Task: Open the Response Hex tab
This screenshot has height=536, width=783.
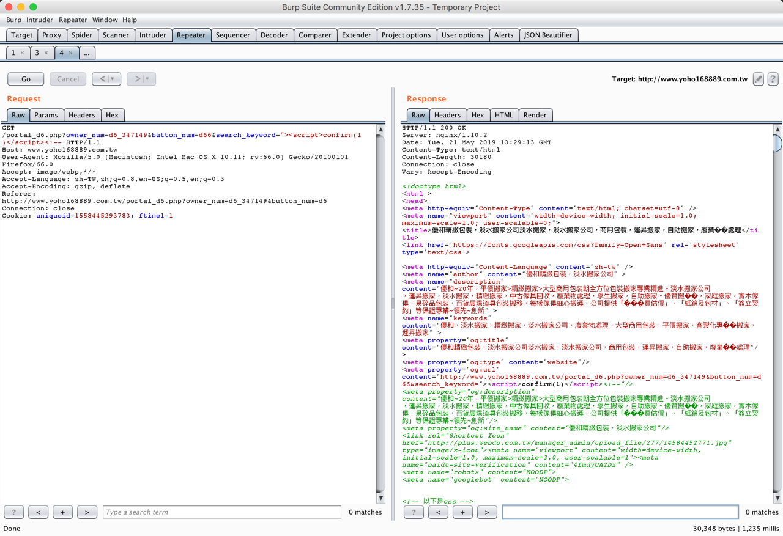Action: (x=478, y=115)
